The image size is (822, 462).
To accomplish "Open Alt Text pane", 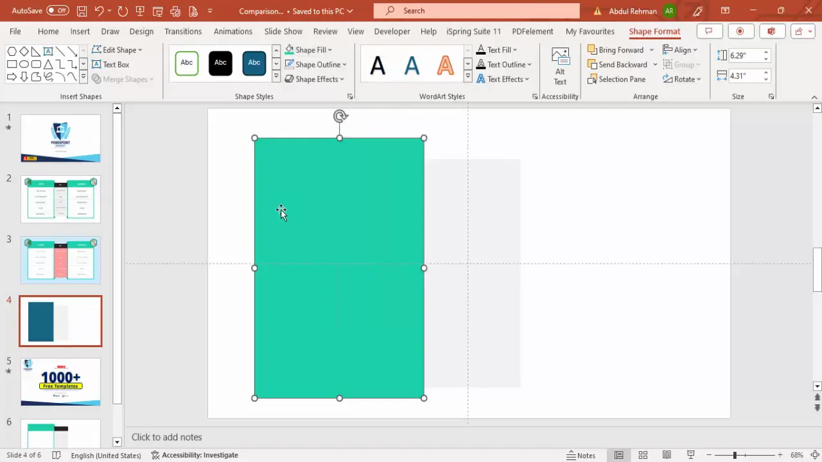I will 560,67.
